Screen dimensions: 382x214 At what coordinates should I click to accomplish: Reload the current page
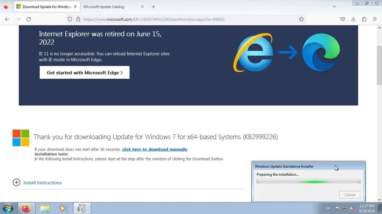(29, 19)
